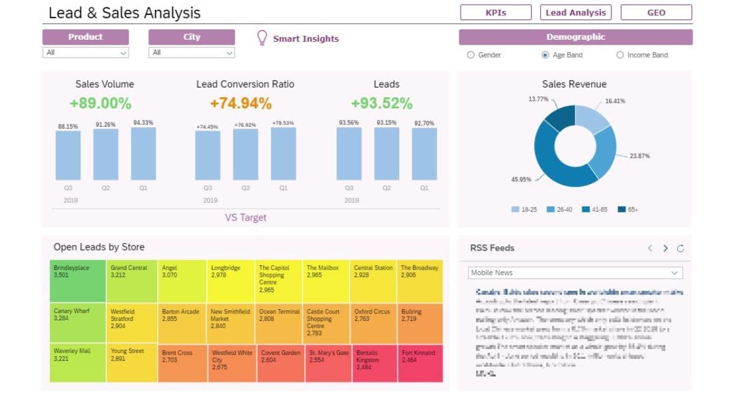Click the Smart Insights lightbulb icon
736x398 pixels.
click(x=262, y=38)
